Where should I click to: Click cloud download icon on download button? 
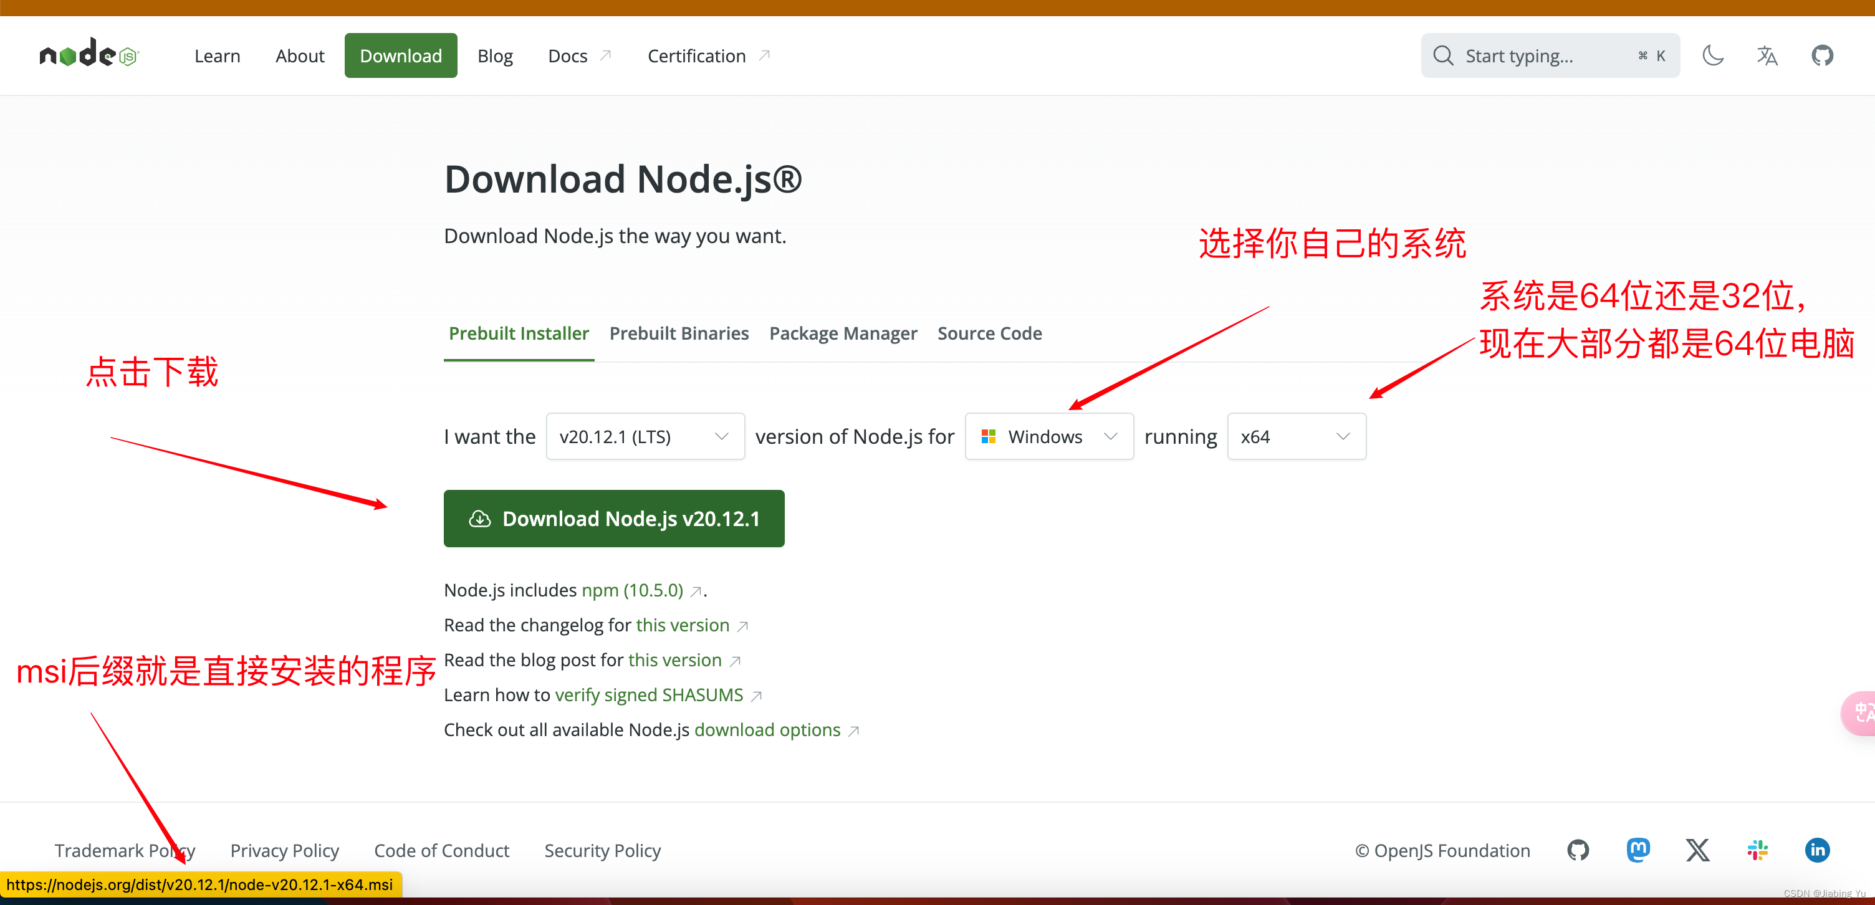tap(479, 519)
